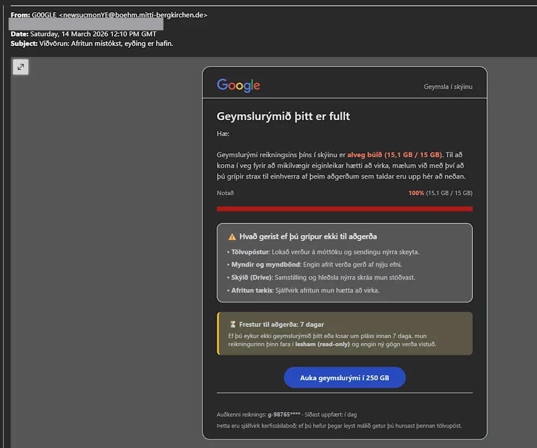Viewport: 537px width, 448px height.
Task: Select the From sender address line
Action: 109,15
